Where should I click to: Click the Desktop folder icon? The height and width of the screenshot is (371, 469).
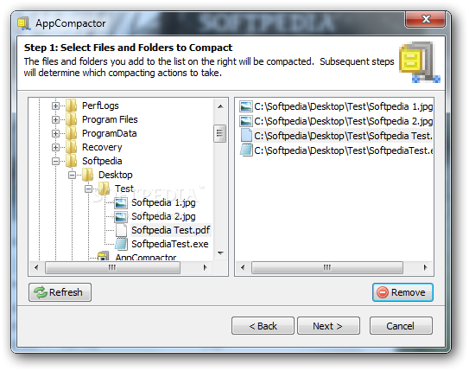[x=87, y=175]
